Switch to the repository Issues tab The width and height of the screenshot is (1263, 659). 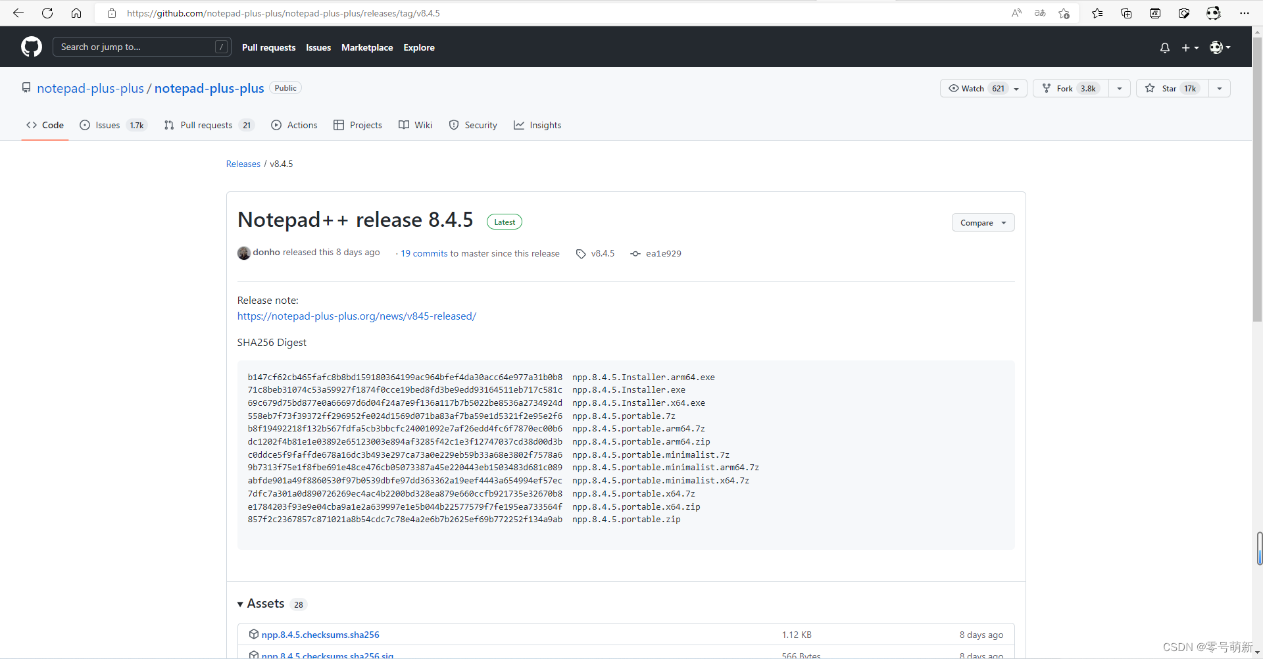(x=113, y=125)
